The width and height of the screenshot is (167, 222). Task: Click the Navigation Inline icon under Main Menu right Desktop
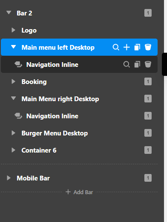coord(18,116)
